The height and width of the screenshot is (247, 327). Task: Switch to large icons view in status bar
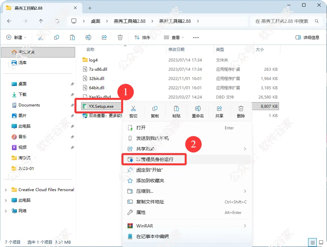321,243
